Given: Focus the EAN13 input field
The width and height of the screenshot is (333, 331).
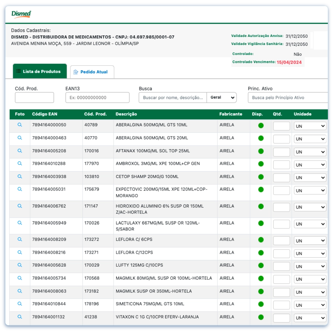Looking at the screenshot, I should (97, 98).
